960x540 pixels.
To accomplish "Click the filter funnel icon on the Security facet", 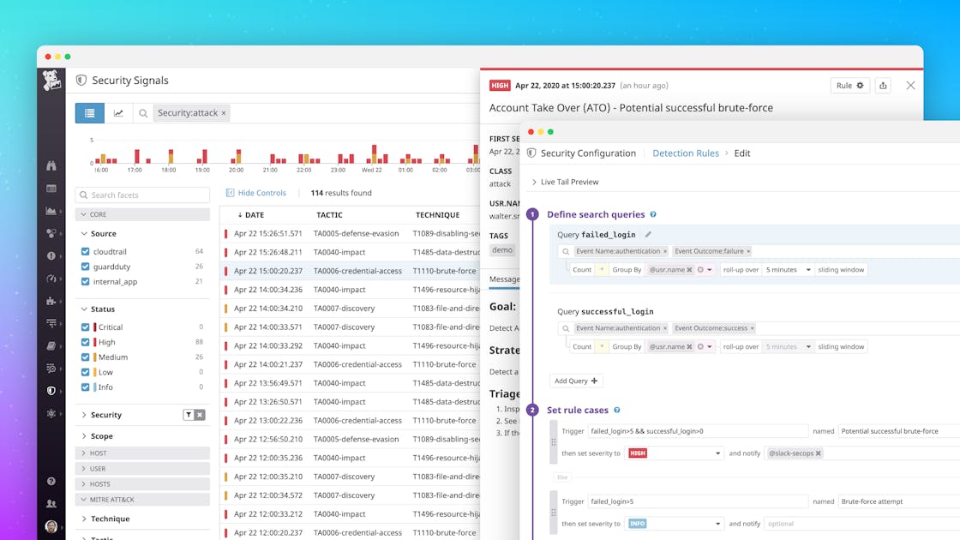I will [x=189, y=414].
